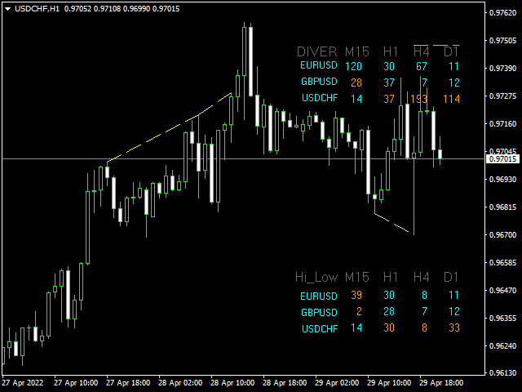Click the 29 Apr 18:00 time label
The width and height of the screenshot is (522, 392).
pos(441,383)
